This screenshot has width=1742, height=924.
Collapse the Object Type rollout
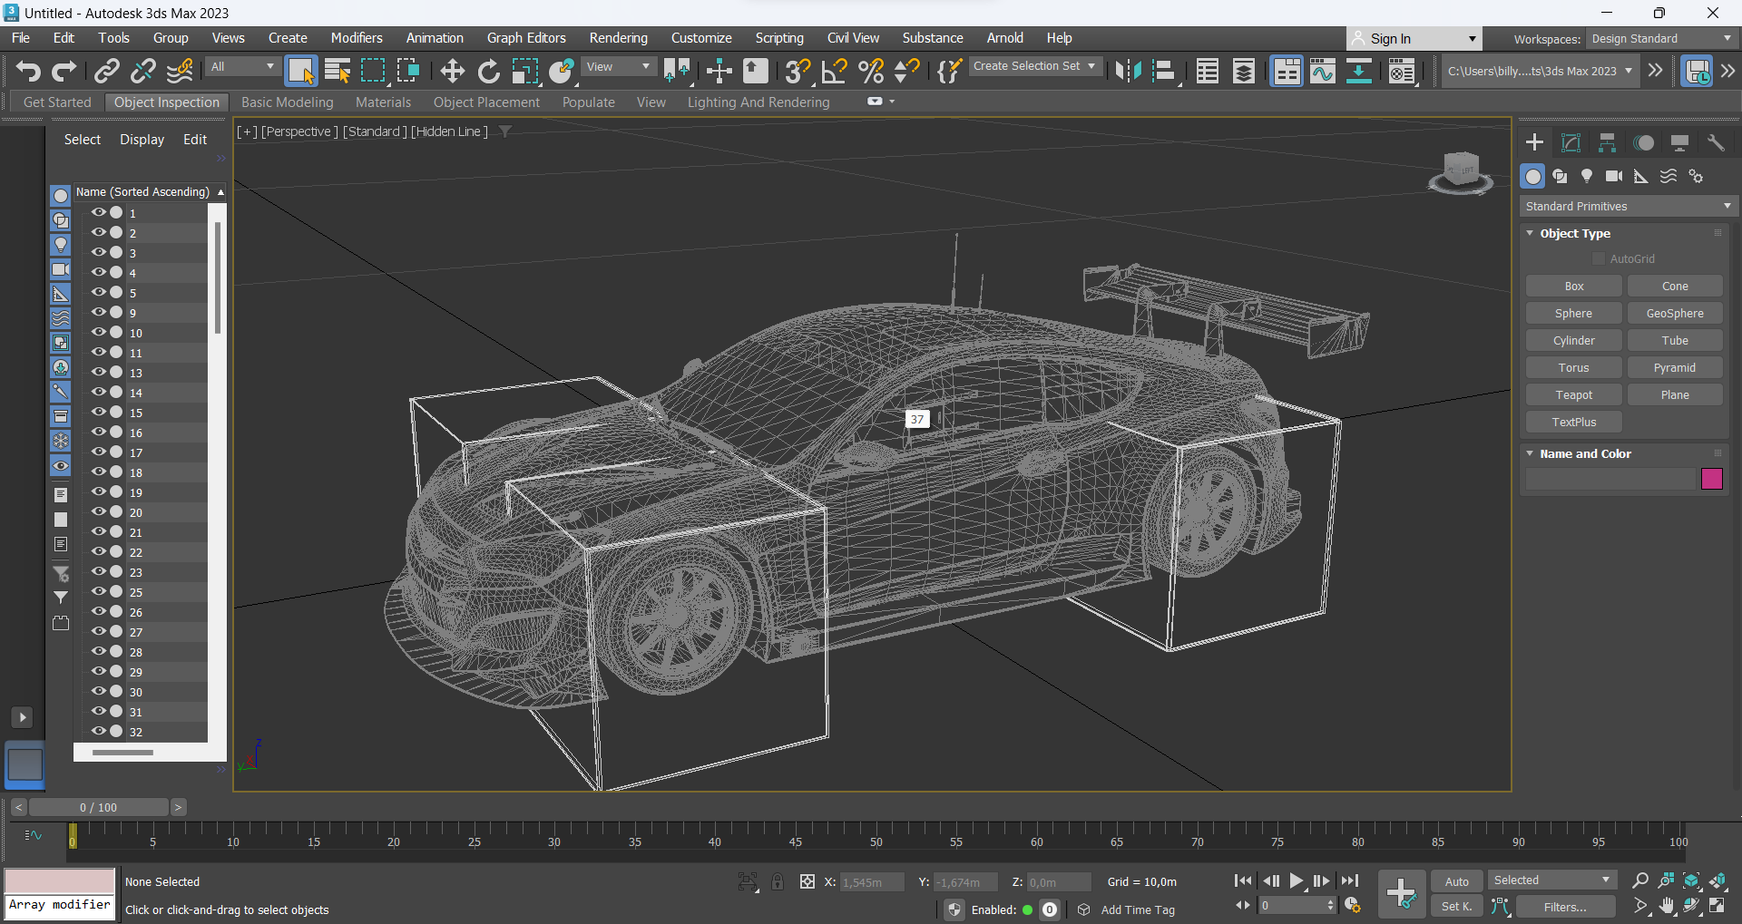(1574, 234)
